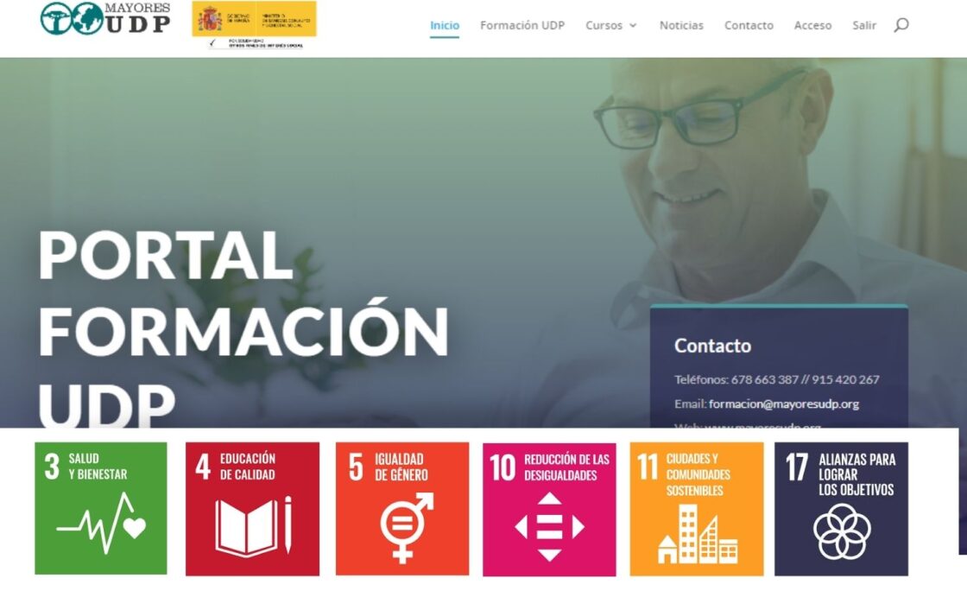Click the Gobierno de España ministry logo
The width and height of the screenshot is (967, 591).
(254, 25)
